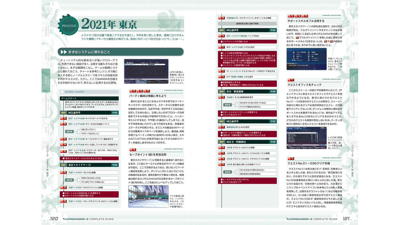Click the P129 page reference
This screenshot has height=225, width=400.
pos(273,142)
